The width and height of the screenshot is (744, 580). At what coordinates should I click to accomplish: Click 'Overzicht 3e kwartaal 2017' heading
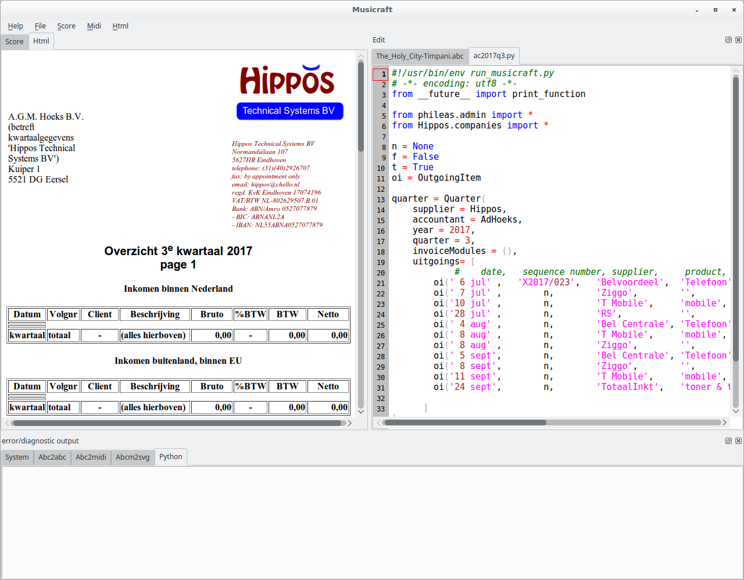click(178, 251)
